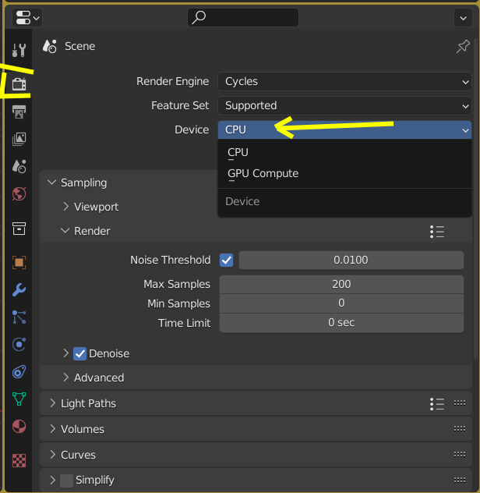Viewport: 480px width, 493px height.
Task: Choose CPU option in device list
Action: [x=238, y=152]
